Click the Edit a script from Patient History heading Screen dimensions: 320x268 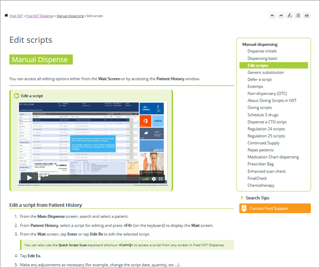coord(46,205)
